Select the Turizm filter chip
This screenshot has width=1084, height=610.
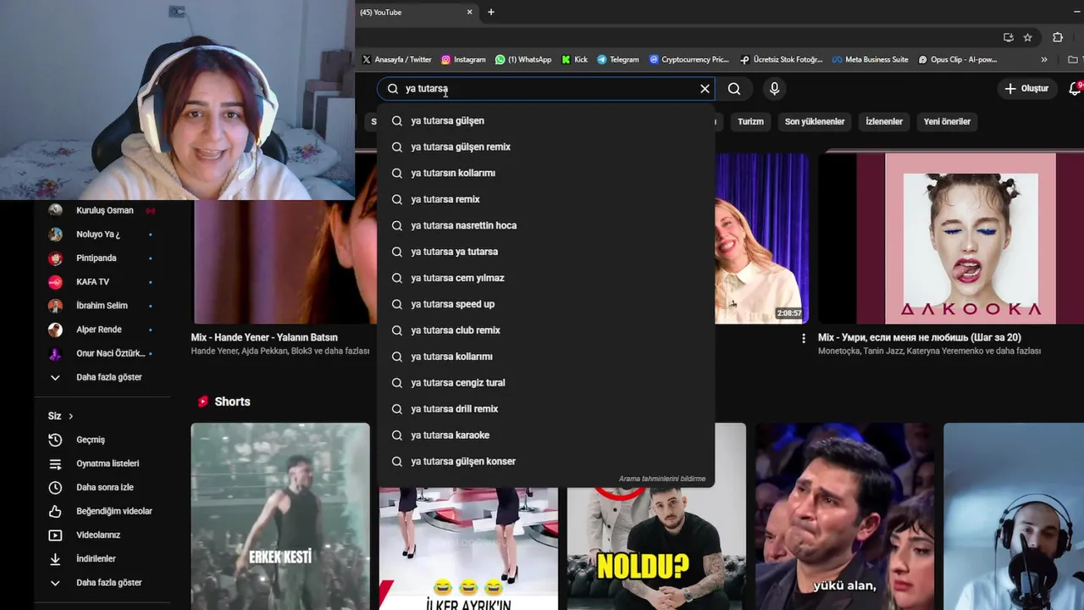point(750,121)
